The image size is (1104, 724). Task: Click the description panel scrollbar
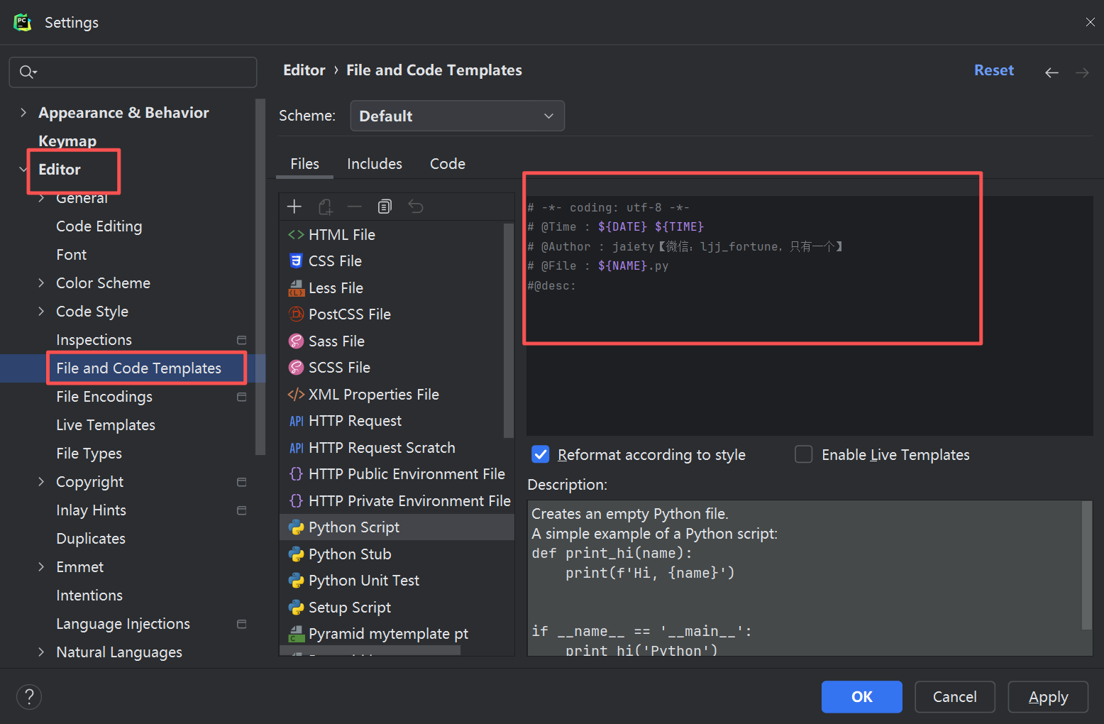pyautogui.click(x=1086, y=566)
